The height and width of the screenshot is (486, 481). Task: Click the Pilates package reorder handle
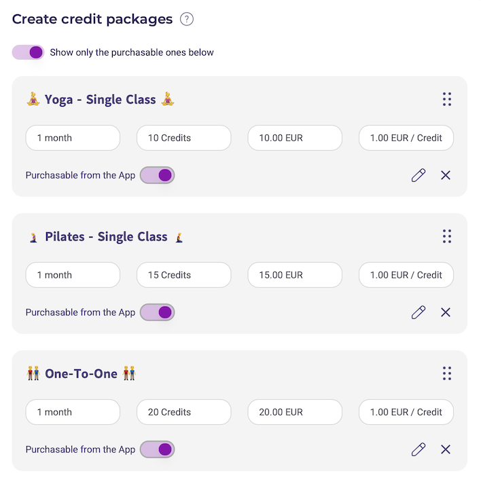coord(447,236)
